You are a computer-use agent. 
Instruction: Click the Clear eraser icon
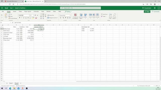[102, 16]
